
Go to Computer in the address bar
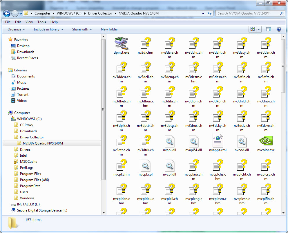point(42,13)
